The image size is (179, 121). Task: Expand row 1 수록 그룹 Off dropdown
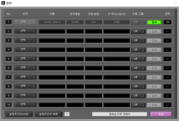point(138,22)
